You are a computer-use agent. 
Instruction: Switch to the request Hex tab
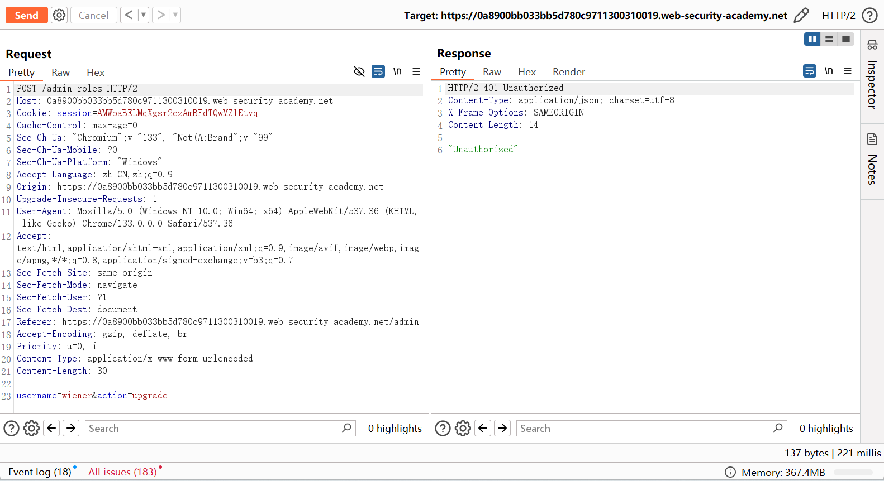96,73
